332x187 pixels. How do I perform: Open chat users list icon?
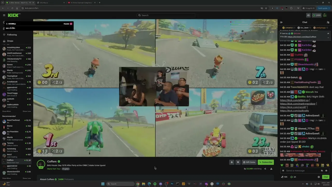pos(328,22)
